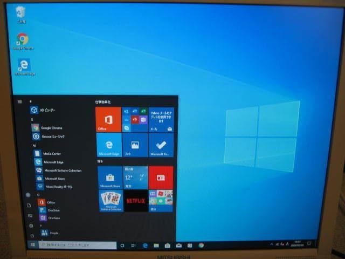
Task: Jump via the letter G list header
Action: [32, 119]
